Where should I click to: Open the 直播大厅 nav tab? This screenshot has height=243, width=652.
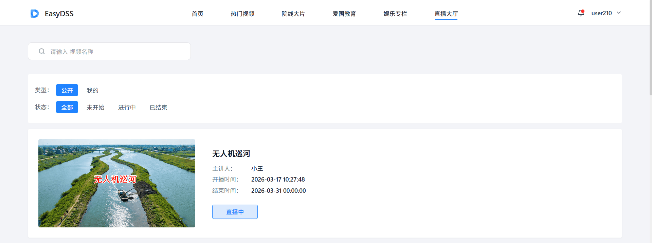(x=446, y=14)
